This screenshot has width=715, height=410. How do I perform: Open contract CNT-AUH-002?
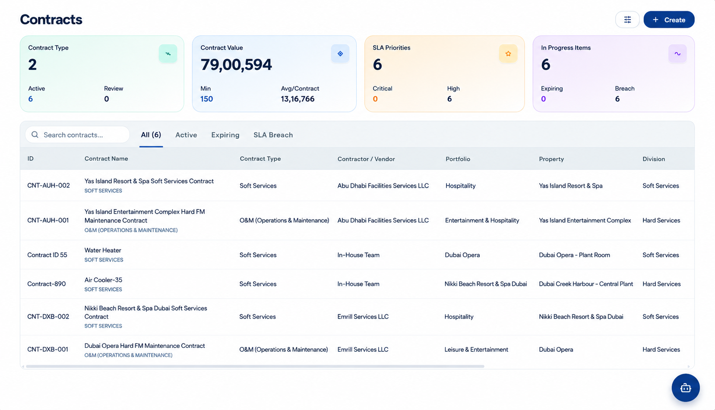48,186
